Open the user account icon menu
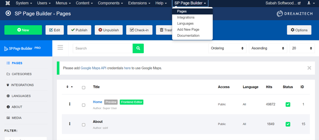319x140 pixels. tap(310, 3)
